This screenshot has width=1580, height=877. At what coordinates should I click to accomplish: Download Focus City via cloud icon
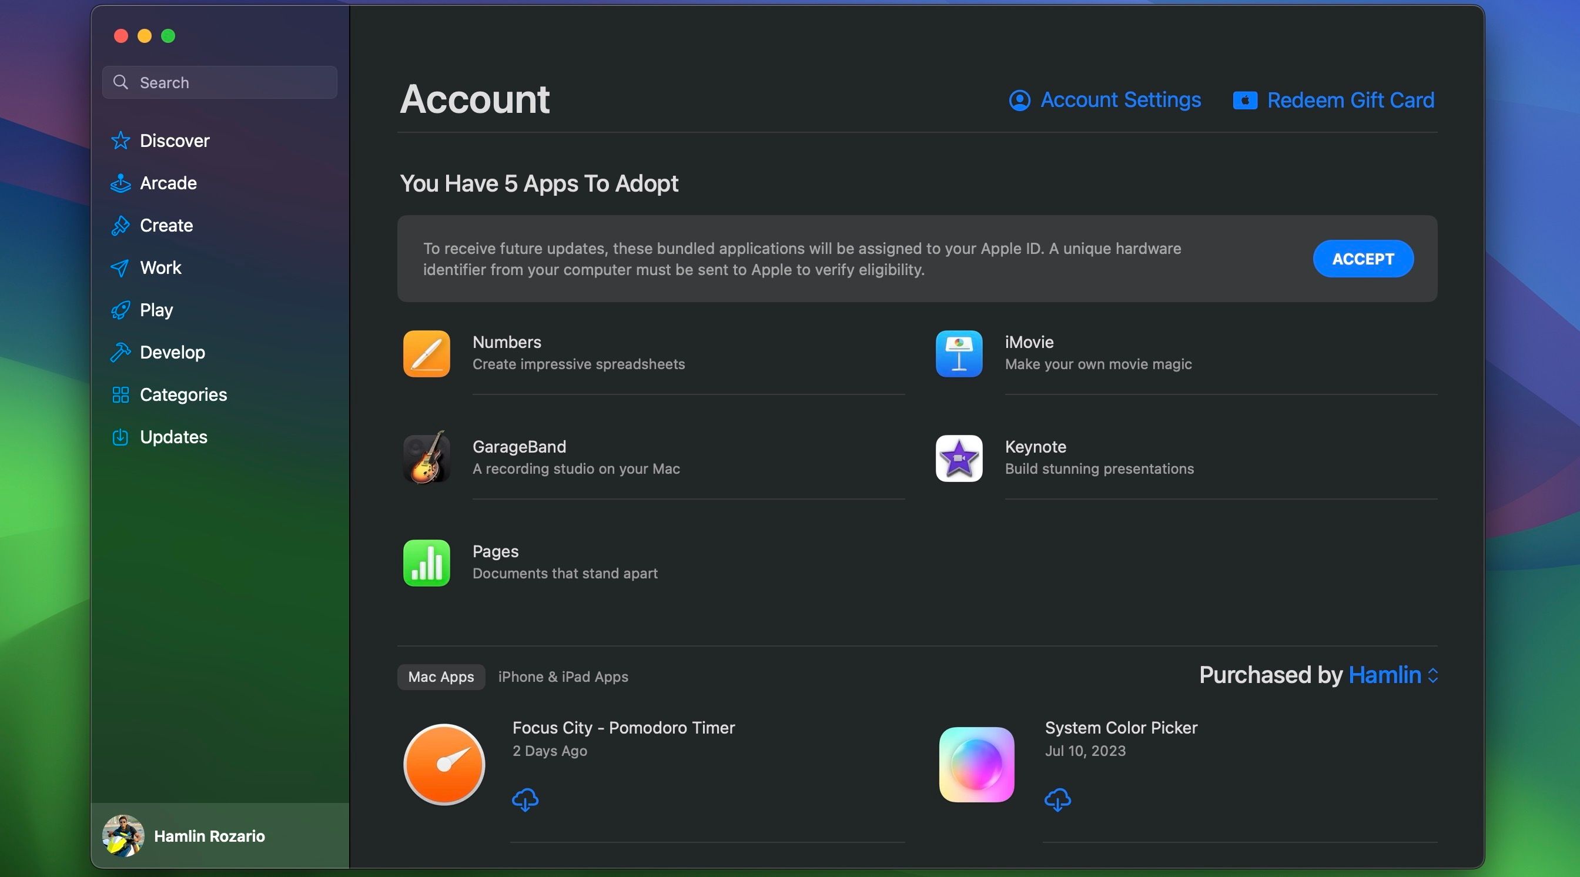tap(525, 800)
